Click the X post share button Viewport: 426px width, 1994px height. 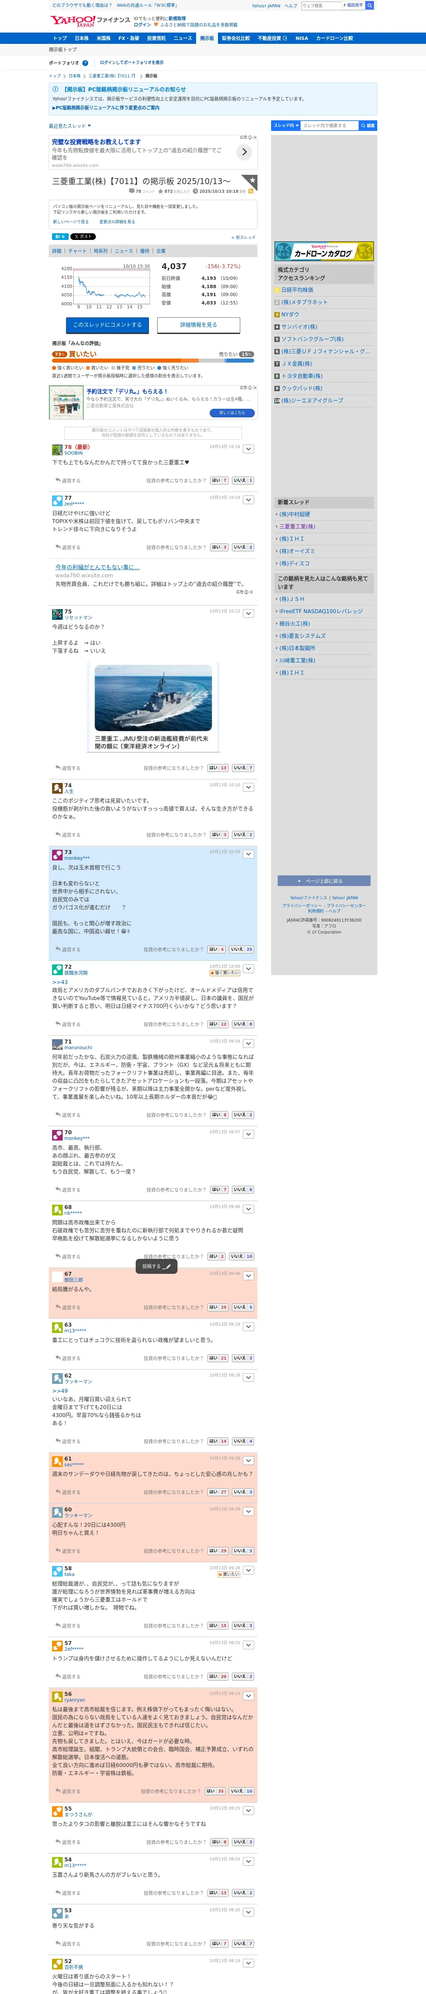83,237
